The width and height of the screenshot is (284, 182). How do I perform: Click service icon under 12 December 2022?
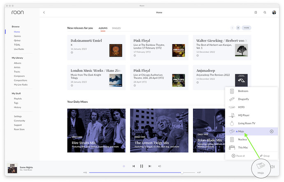198,55
